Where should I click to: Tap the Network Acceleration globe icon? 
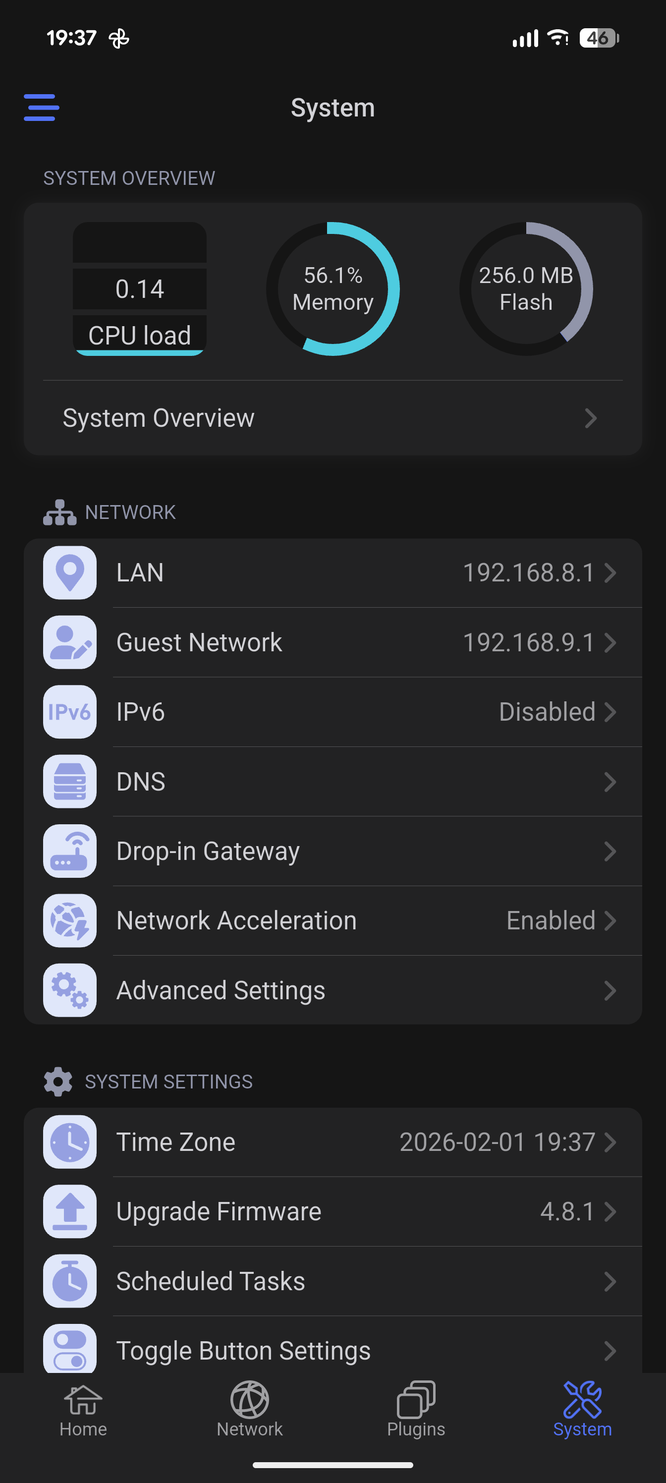70,920
